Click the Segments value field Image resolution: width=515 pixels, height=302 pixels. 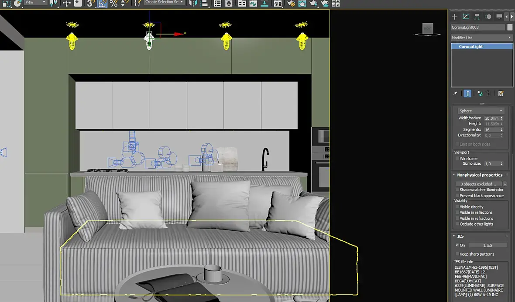[x=492, y=130]
